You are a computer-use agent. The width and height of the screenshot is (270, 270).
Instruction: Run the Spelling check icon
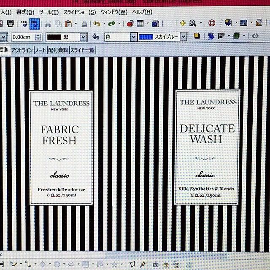pos(24,24)
